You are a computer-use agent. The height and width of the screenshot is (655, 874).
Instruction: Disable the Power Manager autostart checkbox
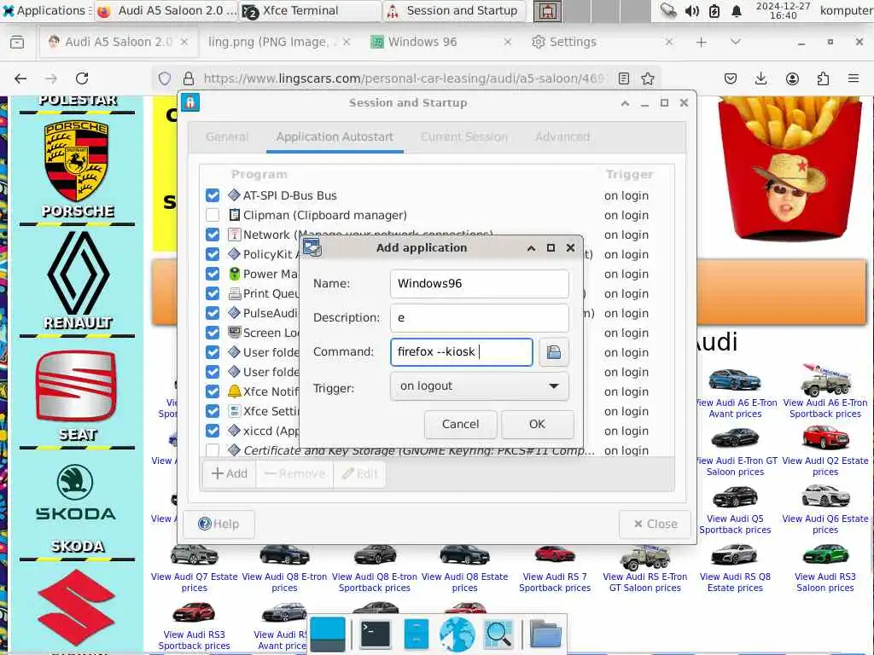213,274
